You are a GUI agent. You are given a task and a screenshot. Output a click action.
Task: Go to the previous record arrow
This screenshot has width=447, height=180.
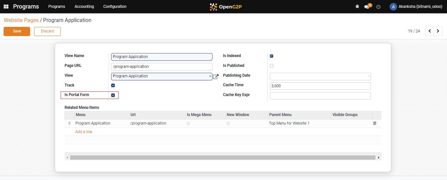pyautogui.click(x=429, y=31)
